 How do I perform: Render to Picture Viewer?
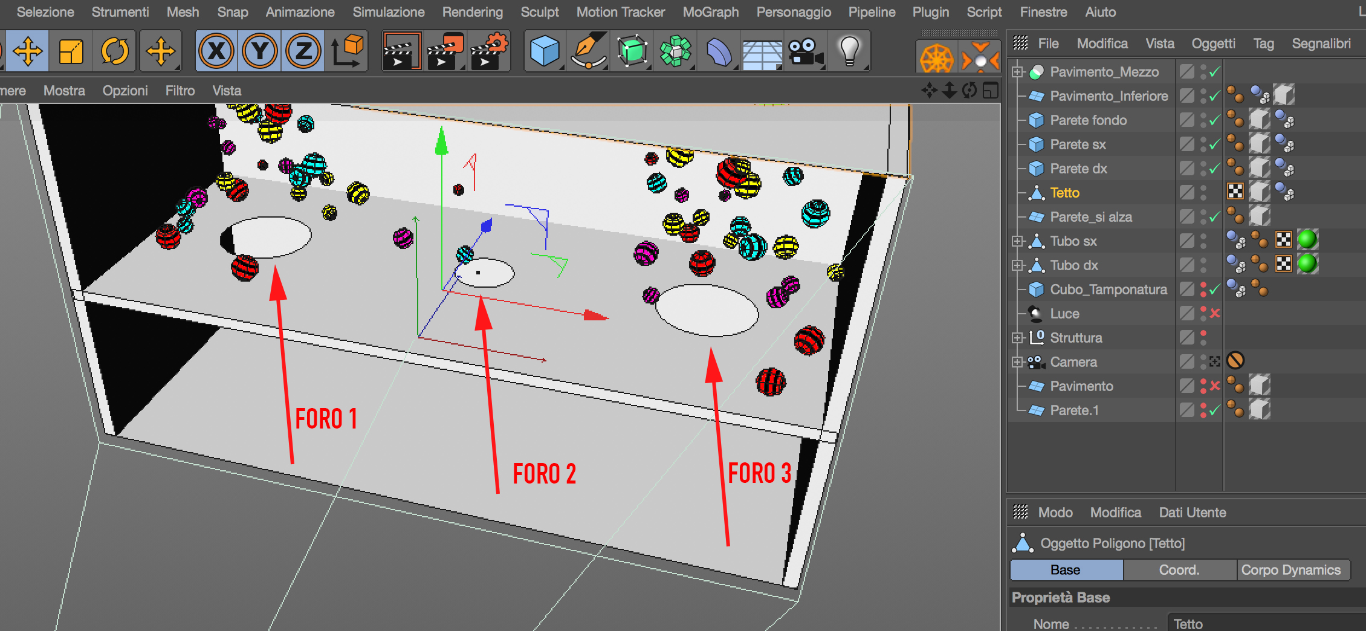445,51
